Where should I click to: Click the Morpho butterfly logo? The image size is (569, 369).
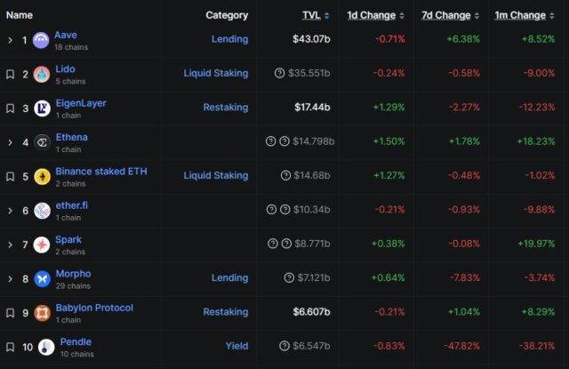[x=41, y=279]
